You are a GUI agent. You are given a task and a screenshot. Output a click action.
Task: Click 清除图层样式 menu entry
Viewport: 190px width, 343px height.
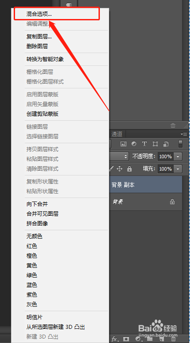click(42, 169)
